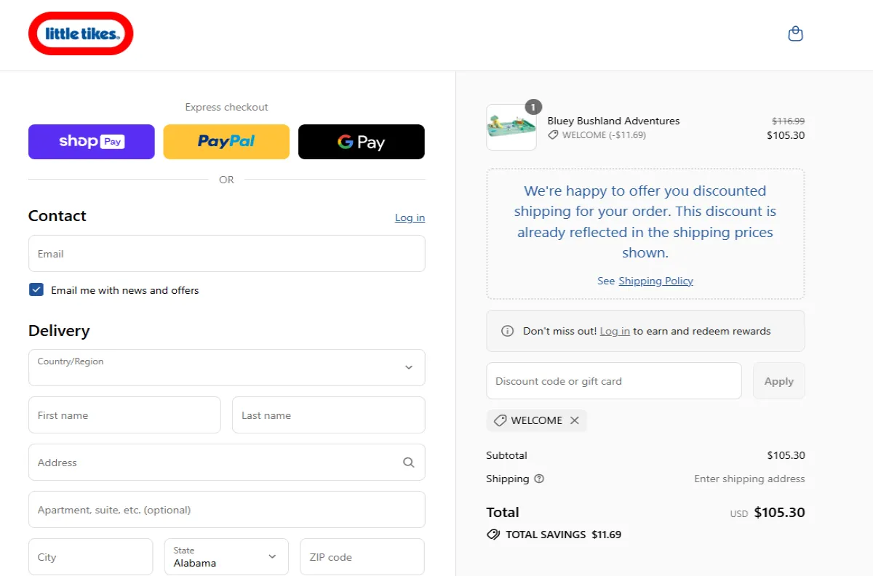Viewport: 873px width, 576px height.
Task: Click Log in next to Contact
Action: 410,217
